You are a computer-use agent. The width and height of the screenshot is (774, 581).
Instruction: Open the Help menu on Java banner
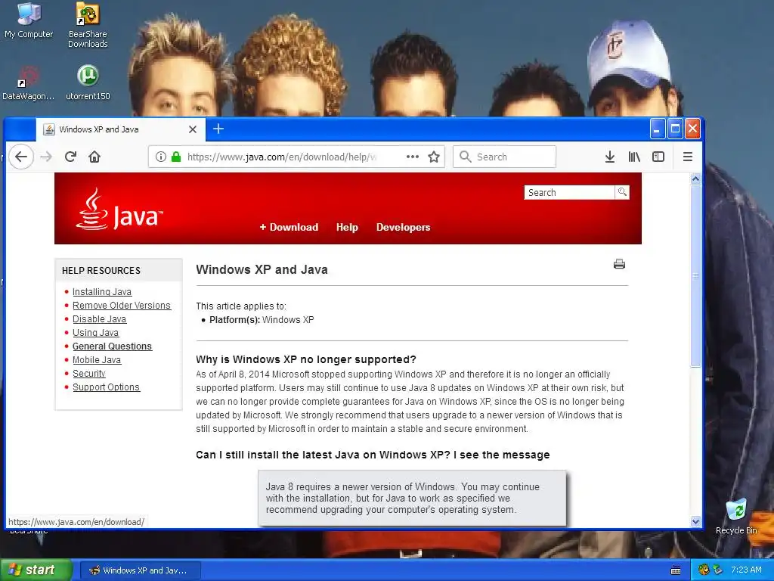click(347, 227)
